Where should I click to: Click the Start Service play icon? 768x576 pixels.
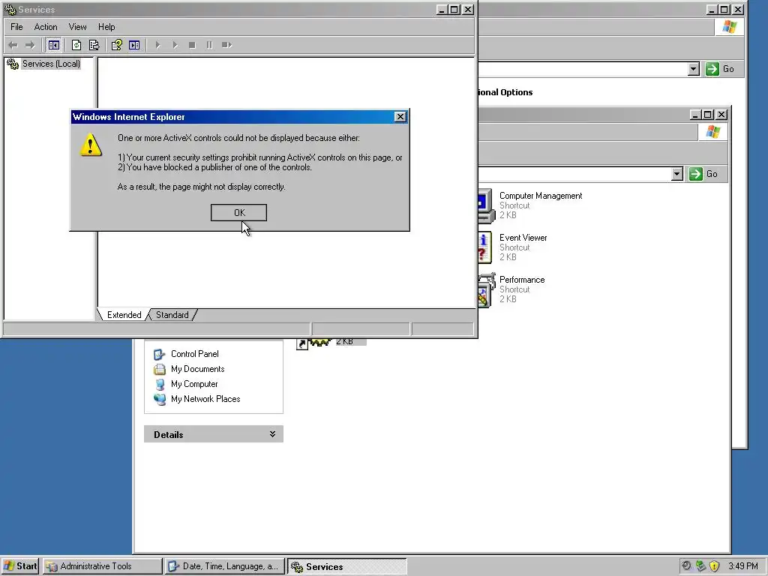[157, 45]
